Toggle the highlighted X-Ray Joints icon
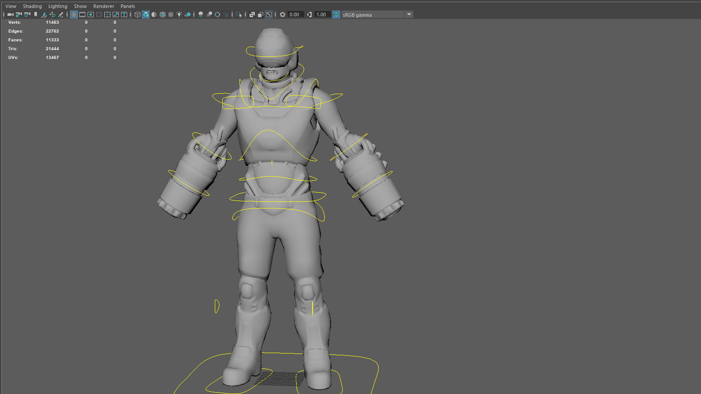 [x=269, y=15]
